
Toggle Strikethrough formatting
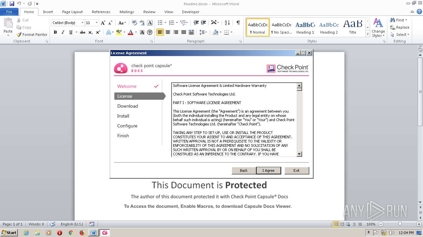83,32
